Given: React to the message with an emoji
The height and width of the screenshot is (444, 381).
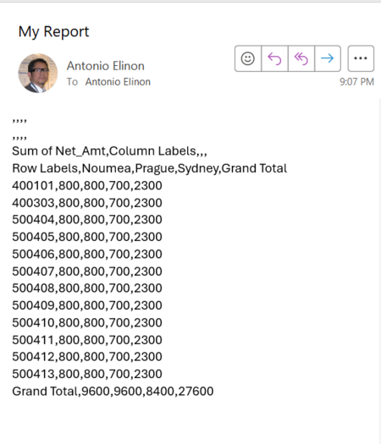Looking at the screenshot, I should click(248, 58).
